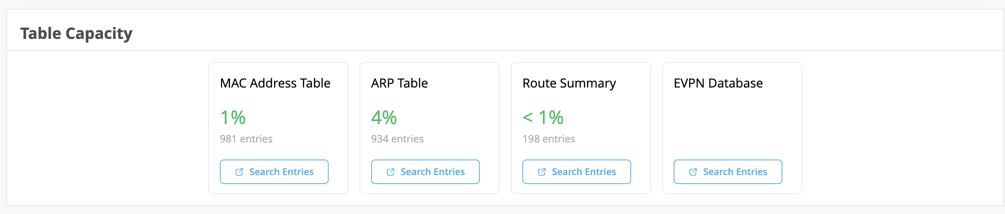Search entries in the EVPN Database
1005x214 pixels.
(727, 172)
